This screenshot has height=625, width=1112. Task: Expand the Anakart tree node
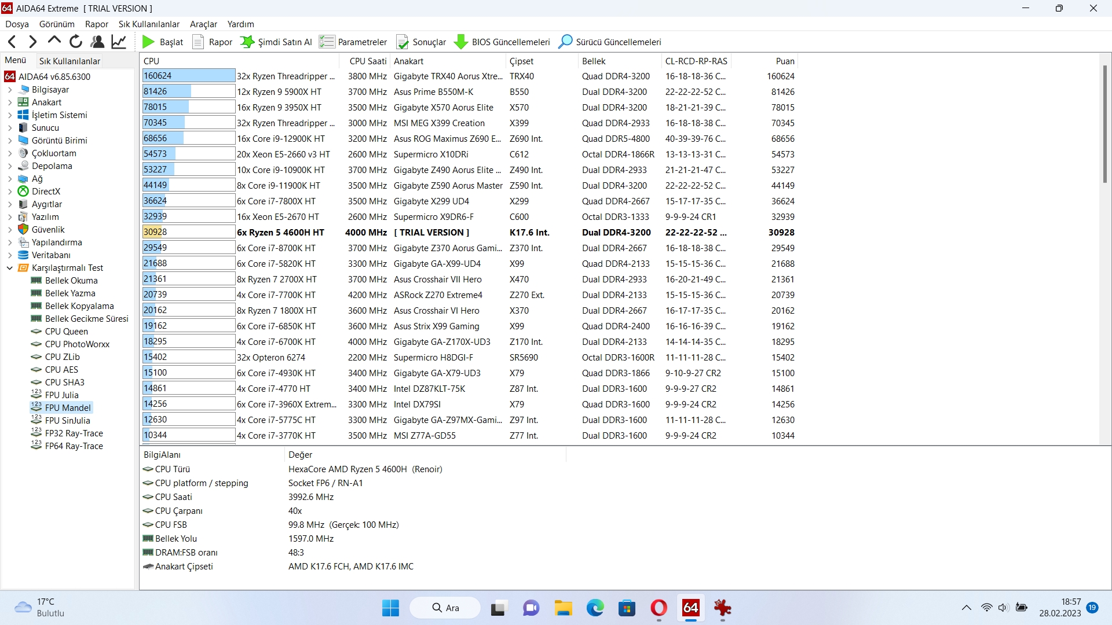(10, 102)
